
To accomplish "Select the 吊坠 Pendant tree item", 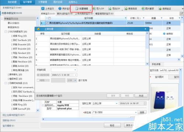I will coord(21,53).
